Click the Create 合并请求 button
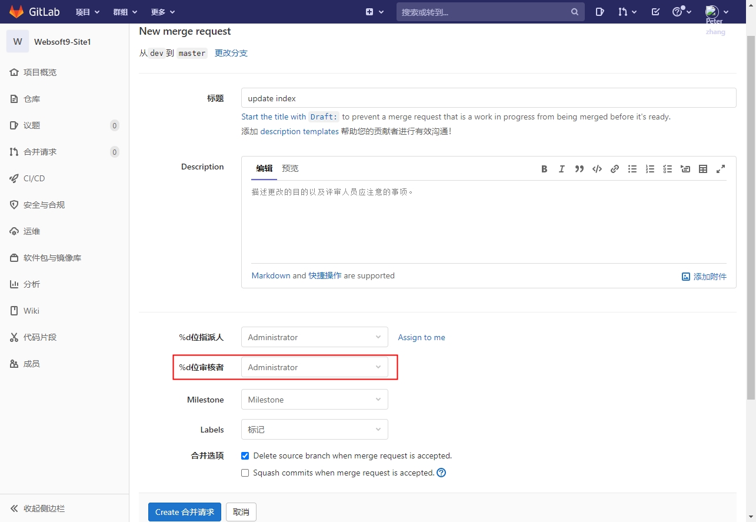Viewport: 756px width, 522px height. (184, 512)
